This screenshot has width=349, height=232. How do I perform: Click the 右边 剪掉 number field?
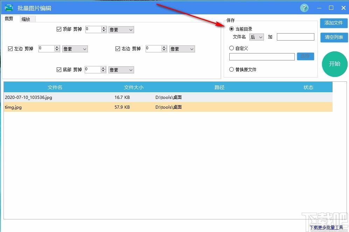pyautogui.click(x=154, y=49)
